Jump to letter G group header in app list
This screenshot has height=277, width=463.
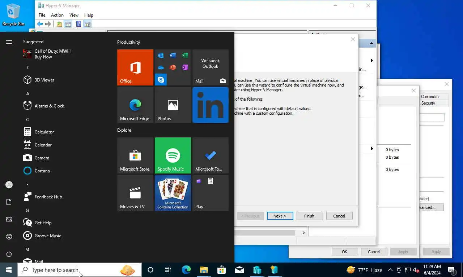coord(27,210)
